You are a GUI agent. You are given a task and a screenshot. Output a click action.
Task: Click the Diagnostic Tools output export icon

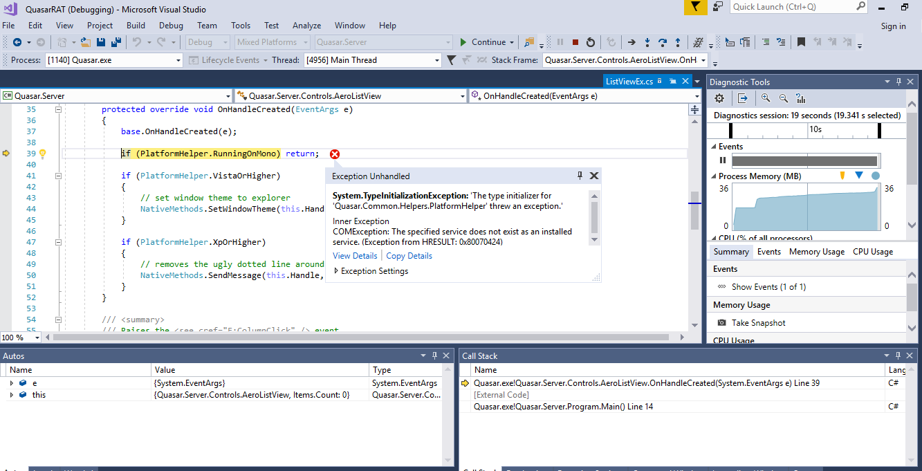[x=742, y=98]
